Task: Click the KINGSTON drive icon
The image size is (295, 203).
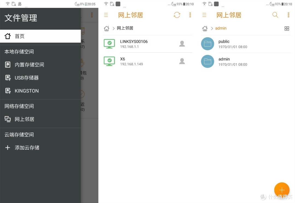Action: click(x=8, y=91)
